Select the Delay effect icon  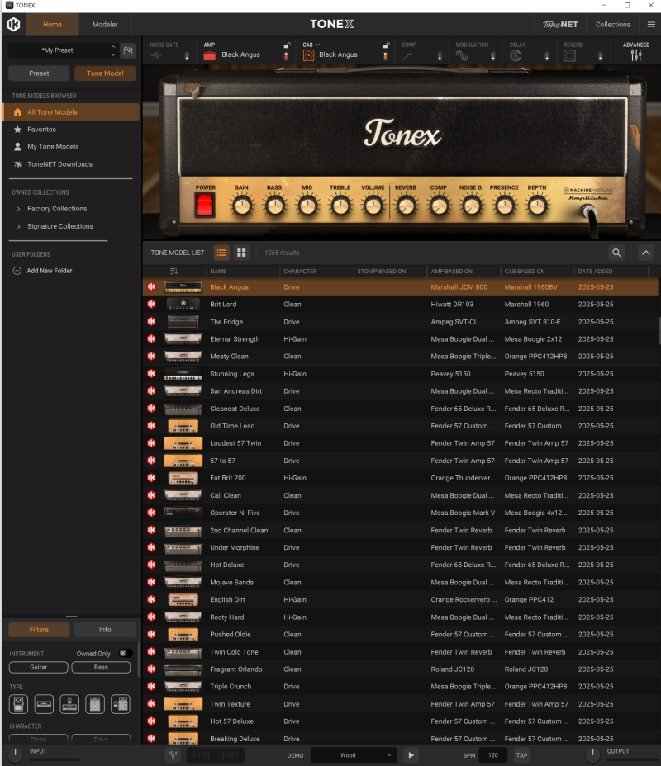pos(516,55)
